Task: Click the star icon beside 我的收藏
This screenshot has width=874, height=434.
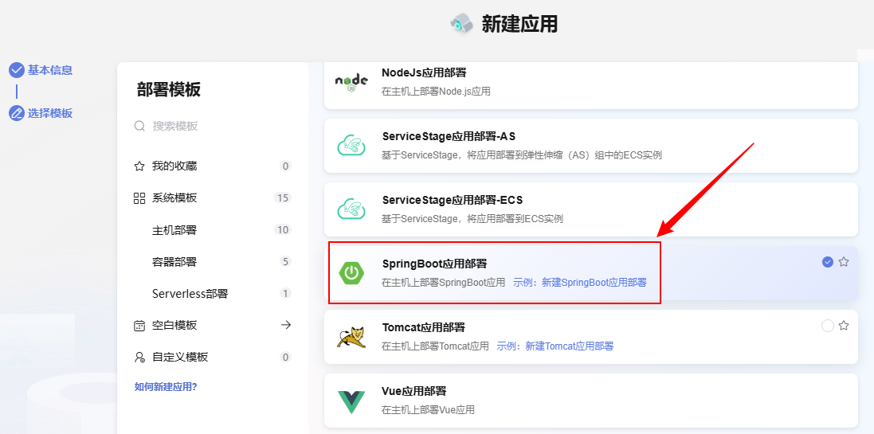Action: pos(139,166)
